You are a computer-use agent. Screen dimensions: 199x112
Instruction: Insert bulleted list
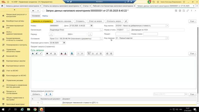coord(78,54)
